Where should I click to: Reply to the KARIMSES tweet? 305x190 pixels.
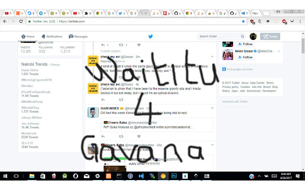(x=103, y=136)
